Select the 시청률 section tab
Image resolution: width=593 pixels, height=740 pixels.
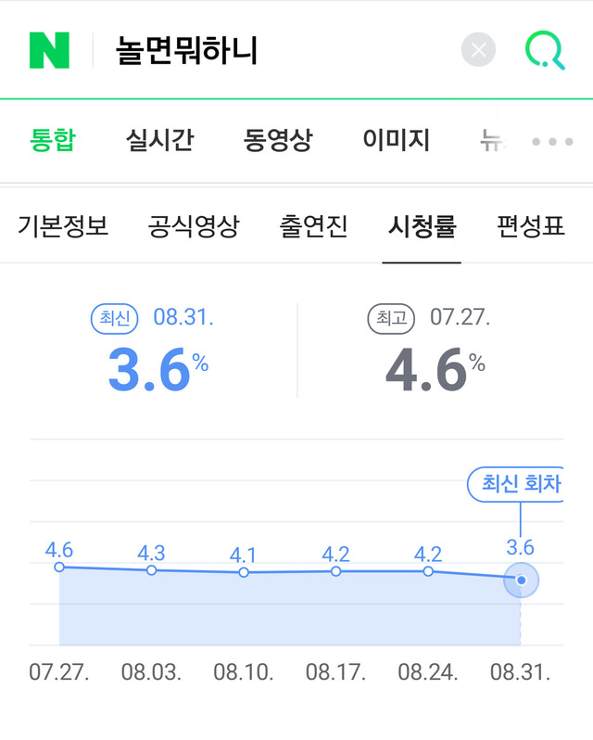[423, 226]
